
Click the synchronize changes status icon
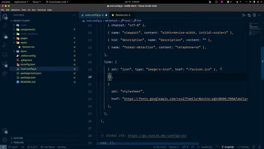tap(23, 147)
